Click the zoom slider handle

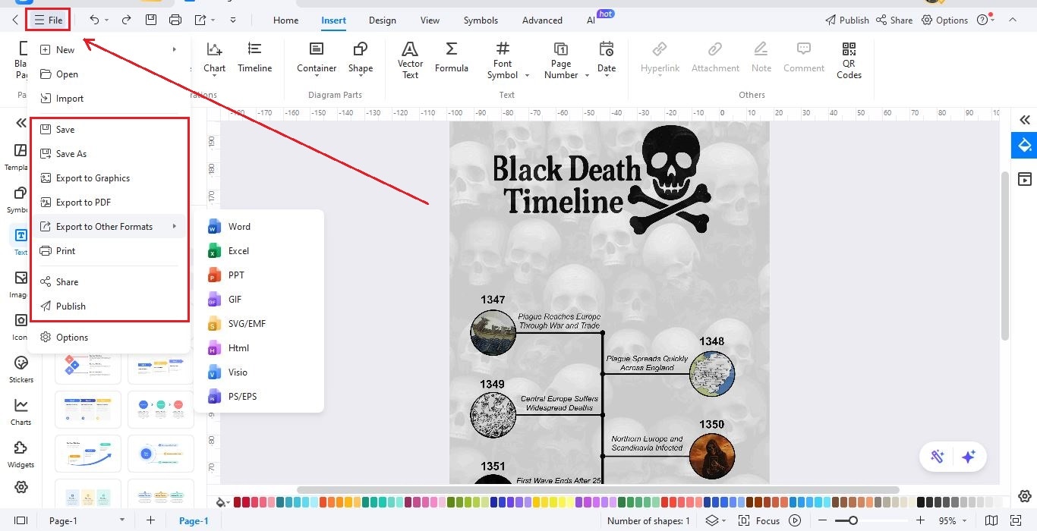click(853, 520)
